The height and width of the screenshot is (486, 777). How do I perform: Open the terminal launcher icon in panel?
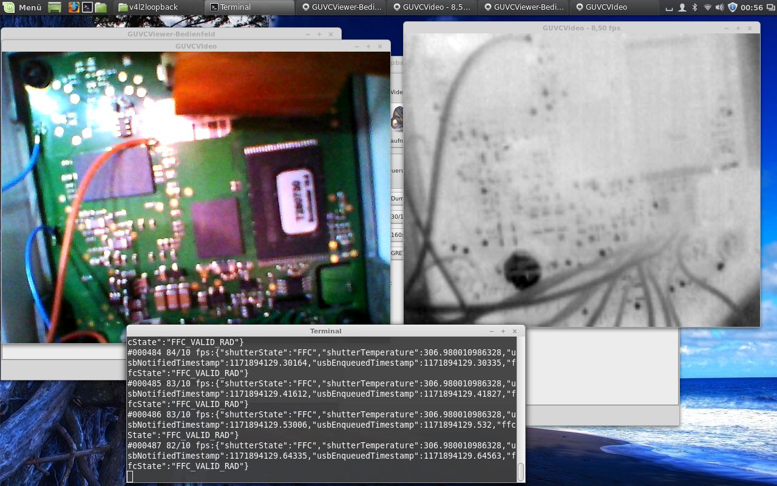(x=87, y=7)
